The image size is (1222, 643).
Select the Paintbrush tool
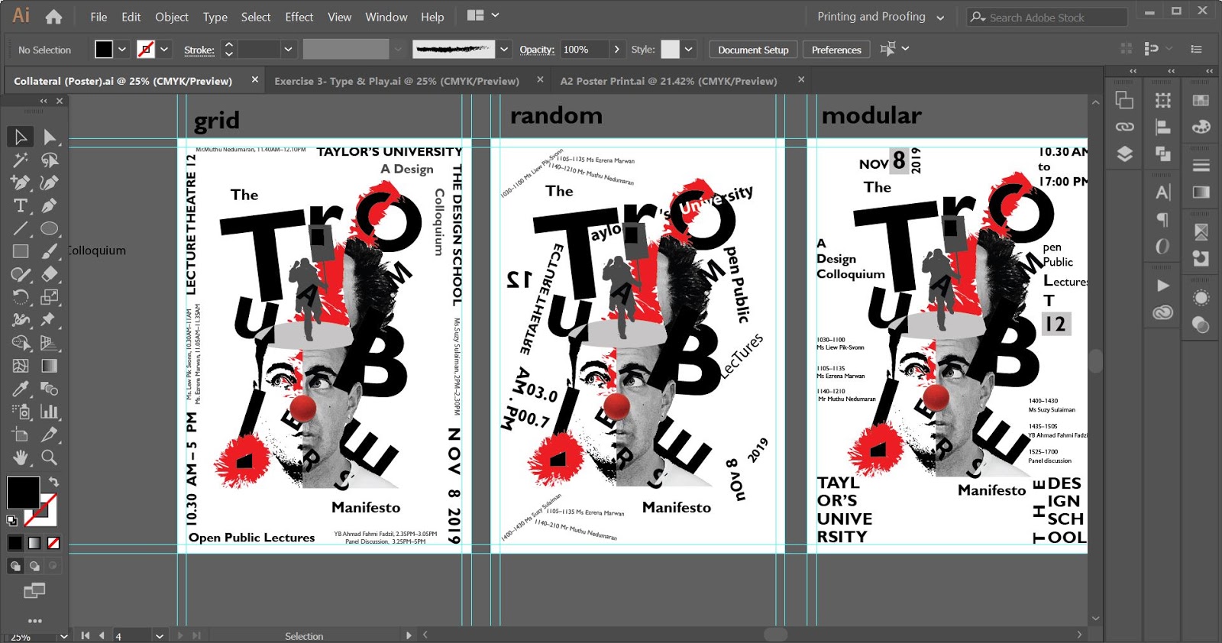pyautogui.click(x=50, y=251)
